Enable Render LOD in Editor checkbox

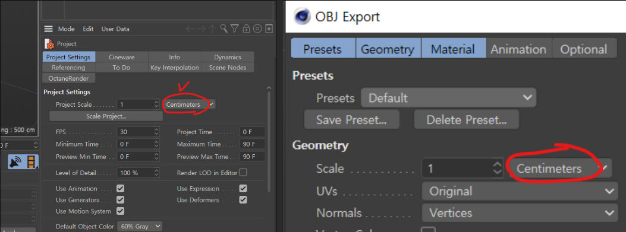(243, 173)
